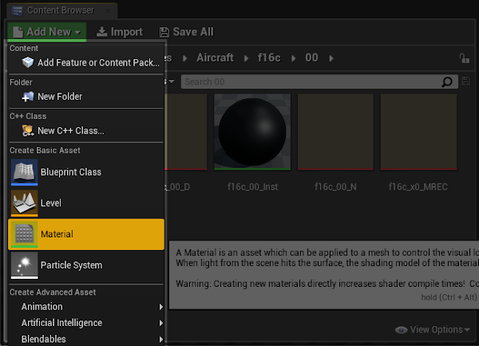Choose New C++ Class entry
Viewport: 479px width, 346px height.
point(86,131)
